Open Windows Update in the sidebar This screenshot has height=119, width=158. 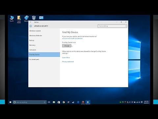pyautogui.click(x=44, y=31)
